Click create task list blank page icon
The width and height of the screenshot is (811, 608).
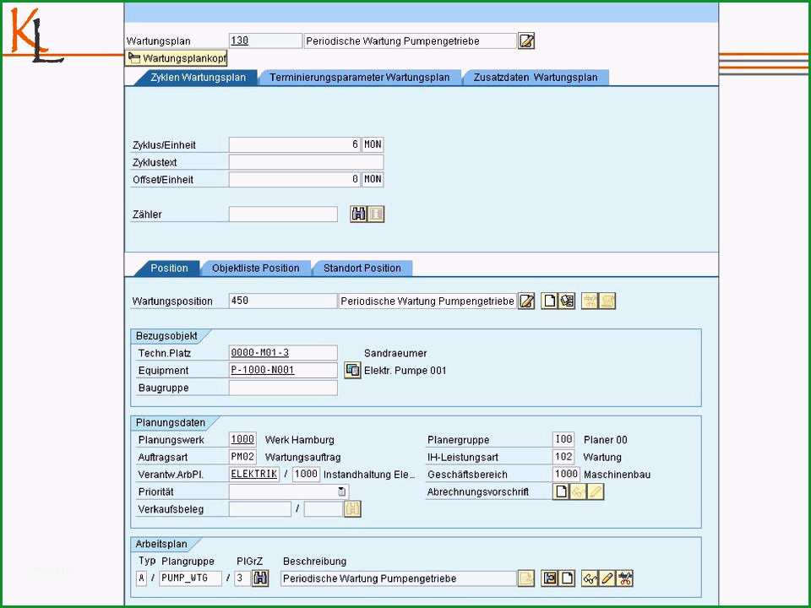tap(568, 578)
